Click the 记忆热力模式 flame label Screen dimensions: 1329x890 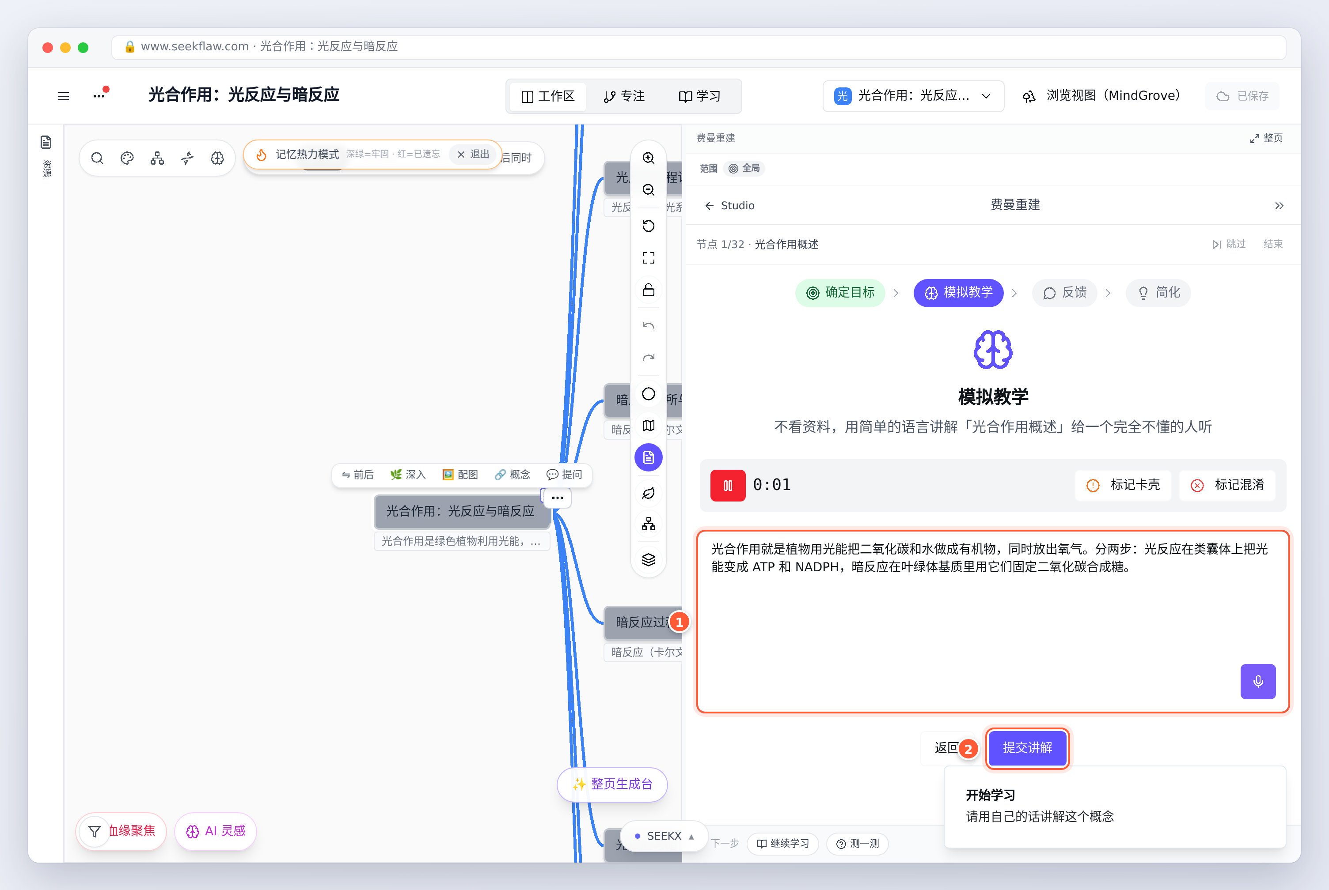point(297,155)
